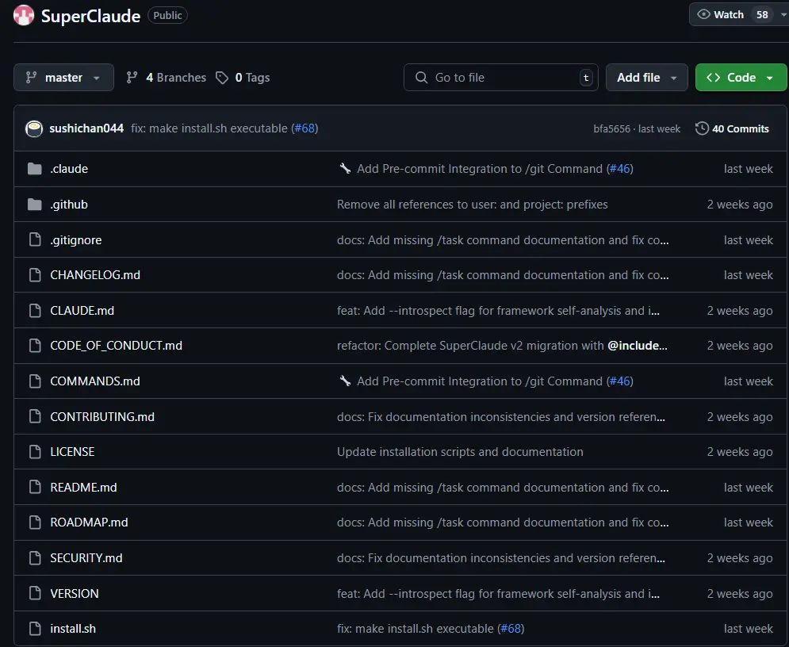Click the .github folder icon
Screen dimensions: 789x647
coord(34,205)
